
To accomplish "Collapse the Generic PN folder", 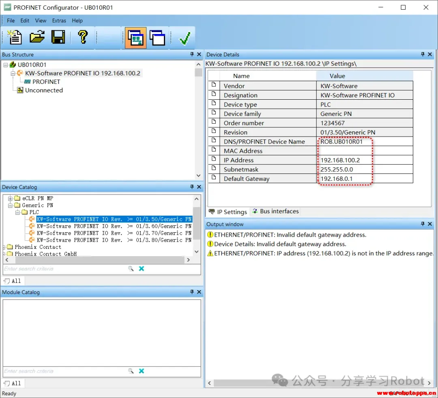I will [10, 205].
